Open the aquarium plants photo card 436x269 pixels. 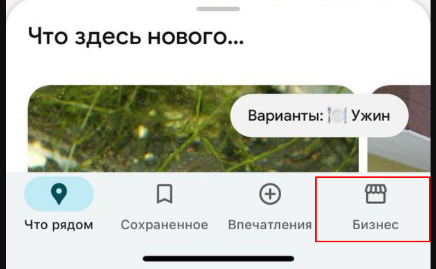193,129
